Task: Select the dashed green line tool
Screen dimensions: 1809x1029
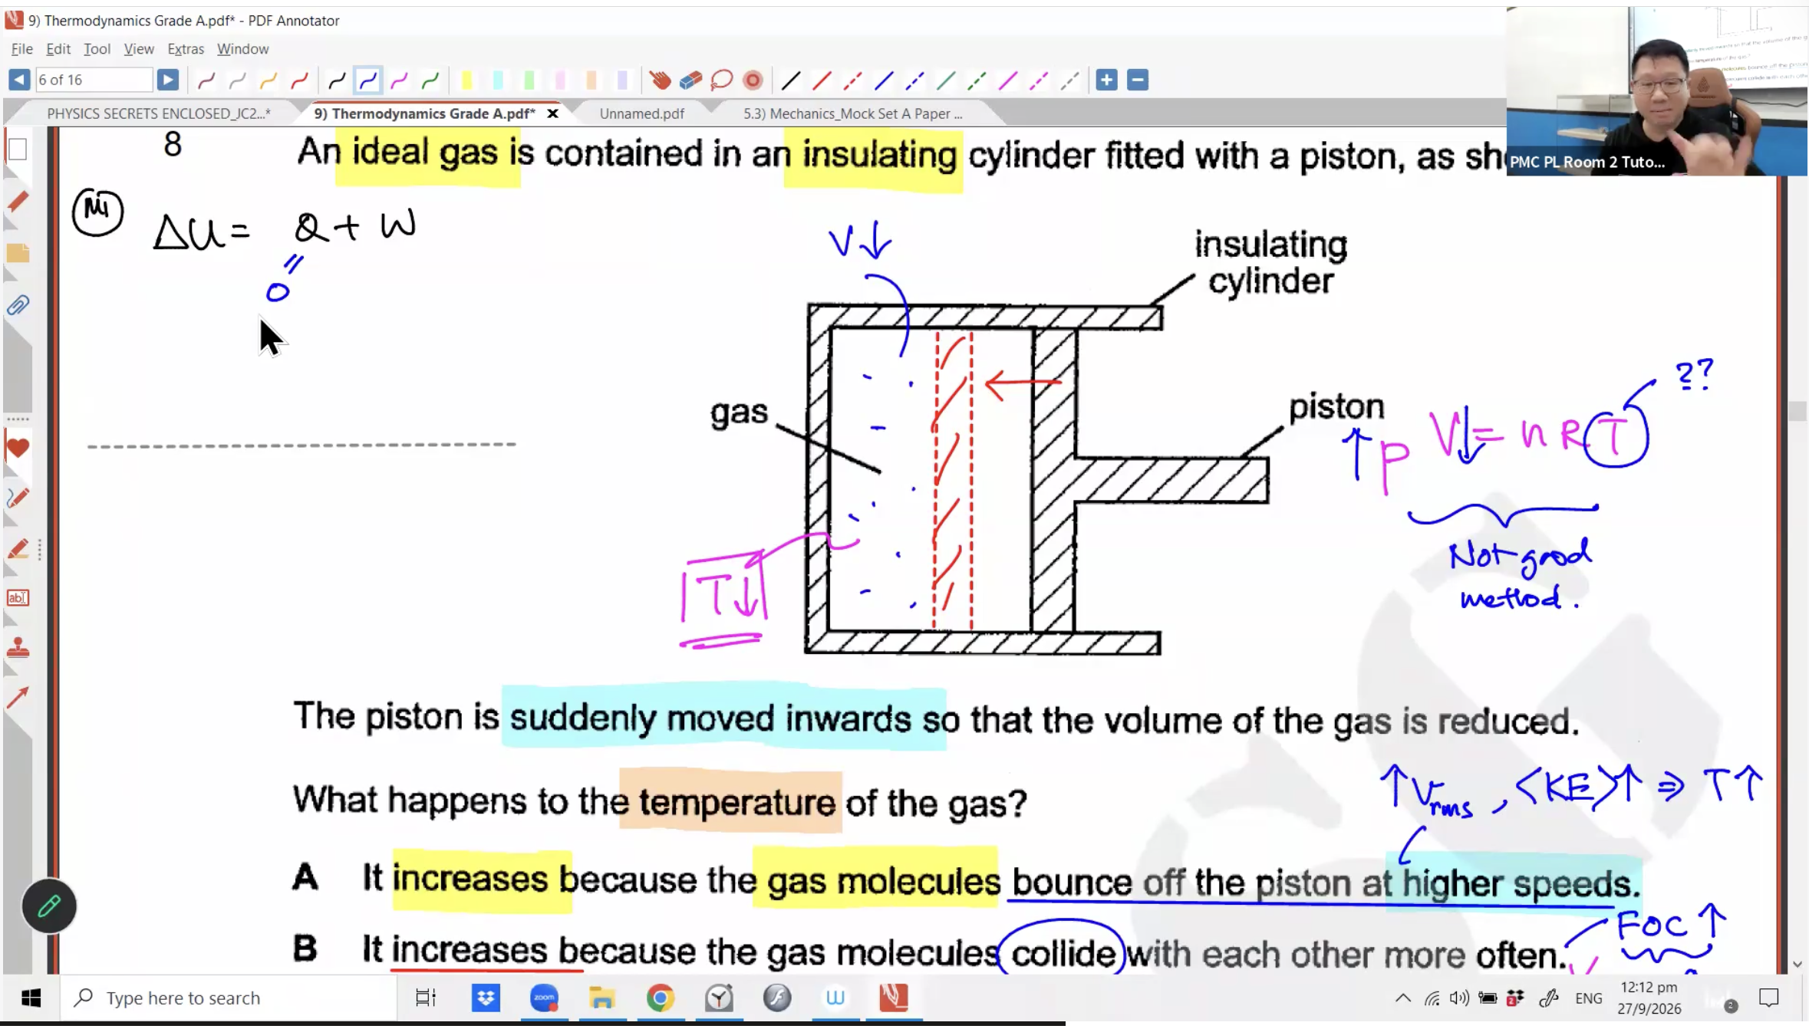Action: 977,80
